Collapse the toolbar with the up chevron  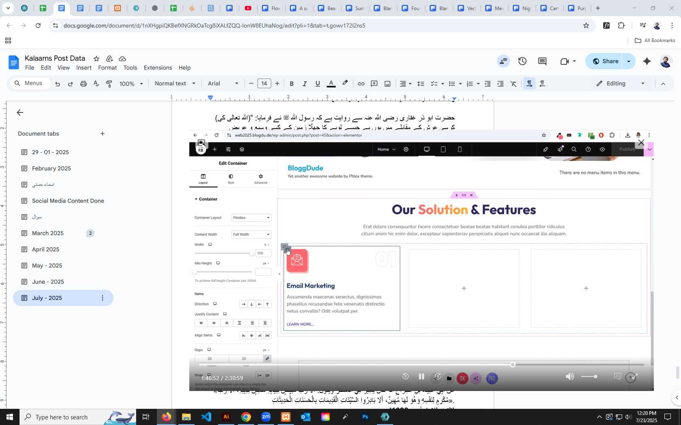[x=663, y=84]
